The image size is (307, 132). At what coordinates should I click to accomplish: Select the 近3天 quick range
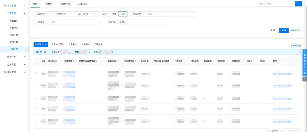tap(105, 14)
